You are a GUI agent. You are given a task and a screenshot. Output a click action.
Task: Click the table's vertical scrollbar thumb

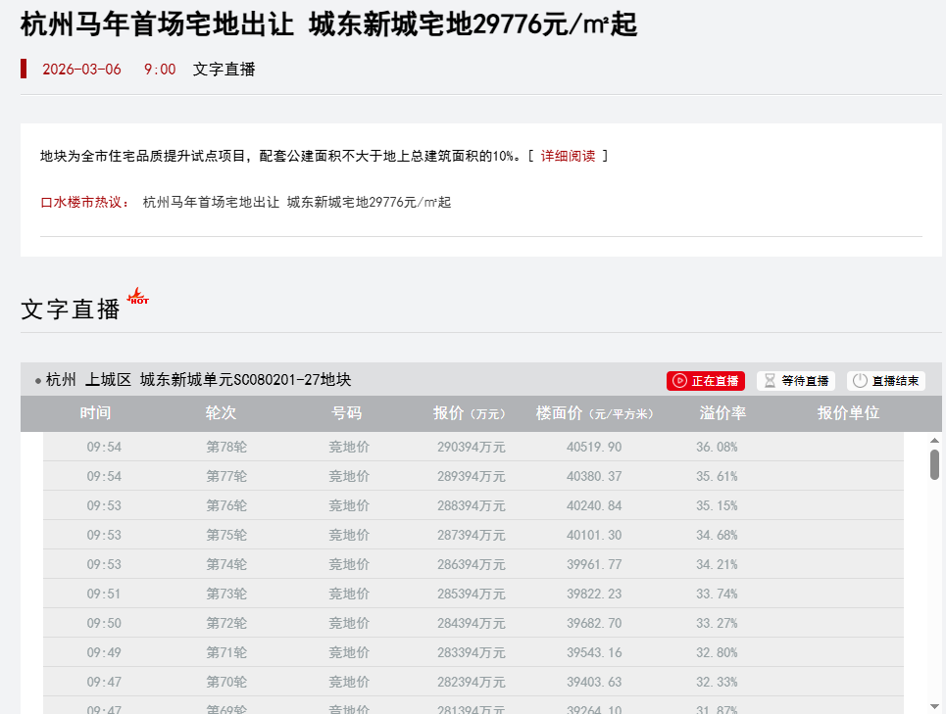[x=934, y=465]
